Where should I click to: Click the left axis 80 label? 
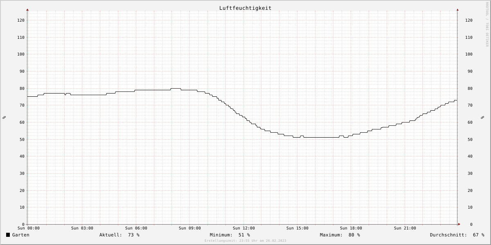(x=22, y=89)
